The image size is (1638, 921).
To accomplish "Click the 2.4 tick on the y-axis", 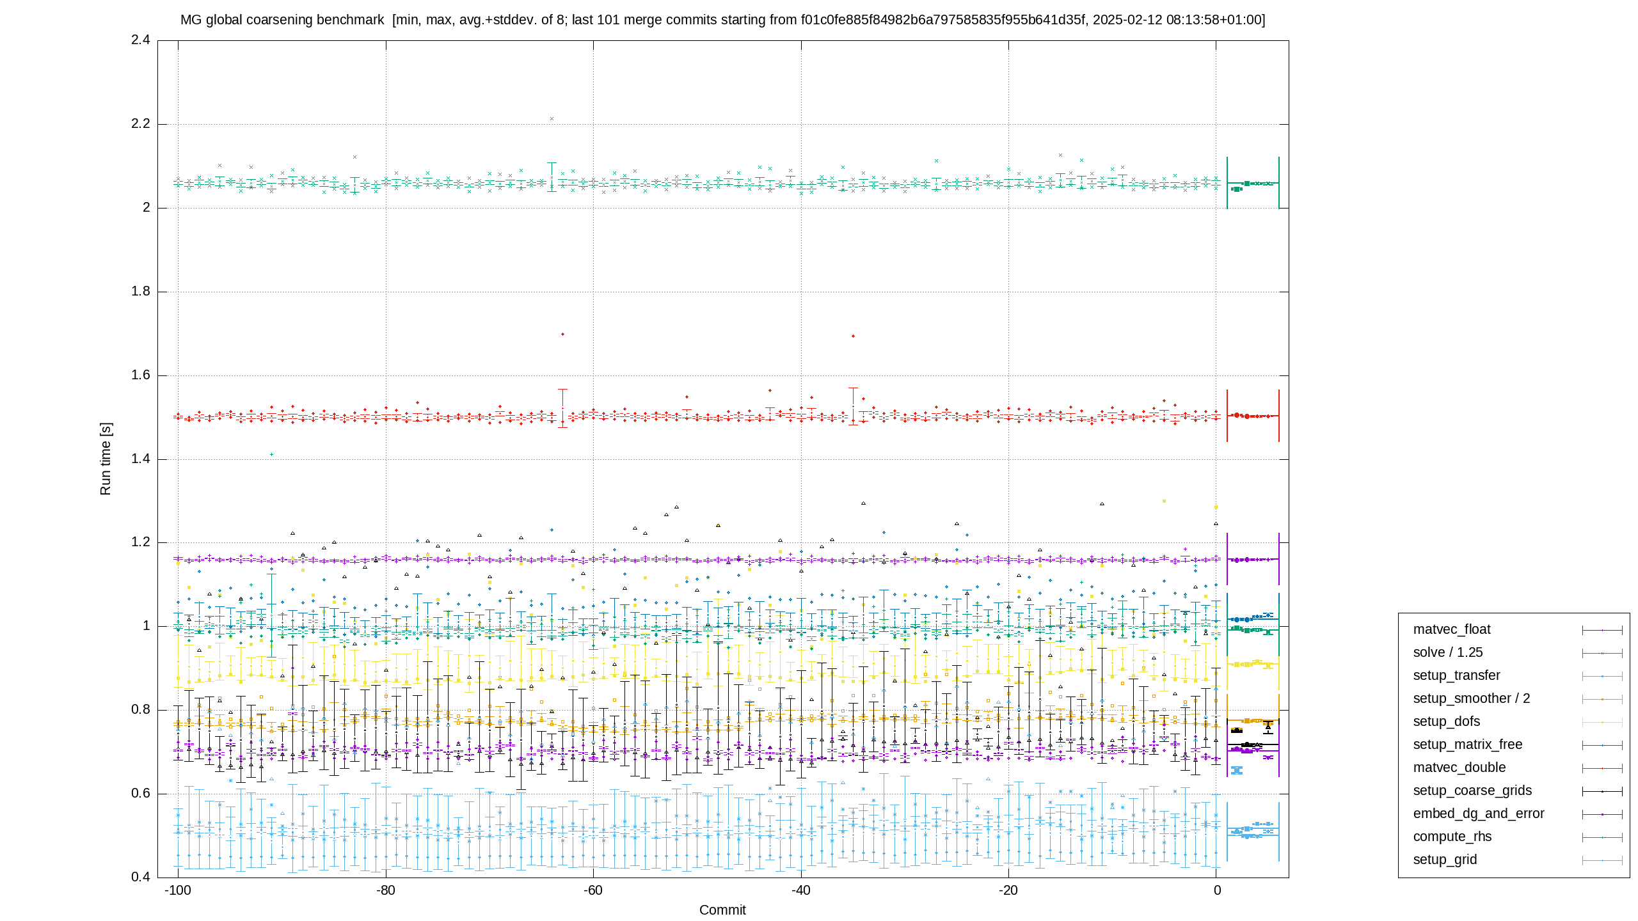I will pos(141,40).
